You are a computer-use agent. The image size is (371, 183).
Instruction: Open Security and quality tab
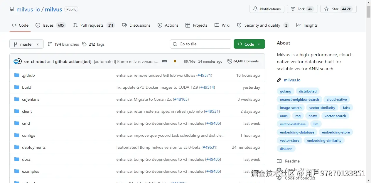[263, 25]
